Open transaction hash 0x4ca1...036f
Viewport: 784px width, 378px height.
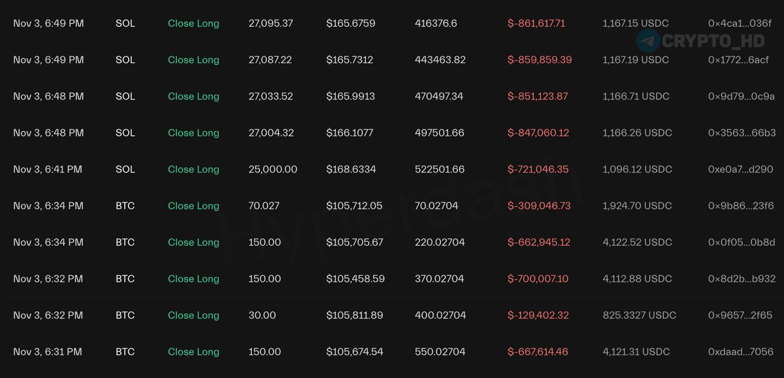740,23
